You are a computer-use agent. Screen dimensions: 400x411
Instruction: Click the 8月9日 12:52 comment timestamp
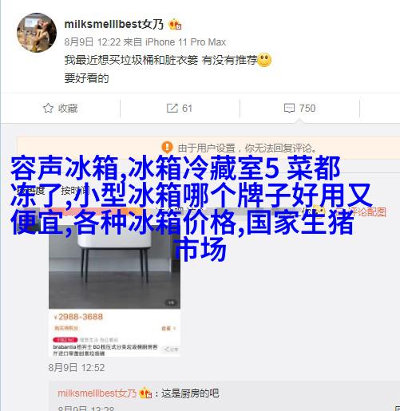[x=77, y=368]
